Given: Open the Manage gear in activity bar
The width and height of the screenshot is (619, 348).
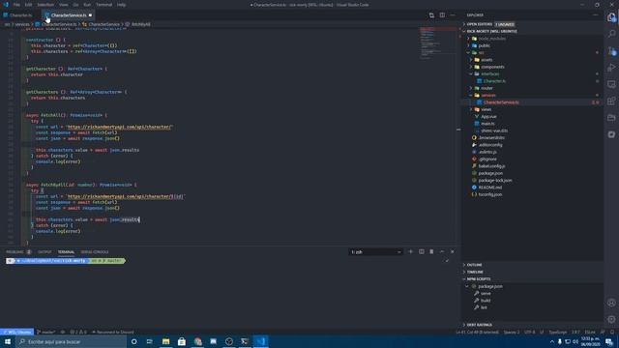Looking at the screenshot, I should coord(611,320).
